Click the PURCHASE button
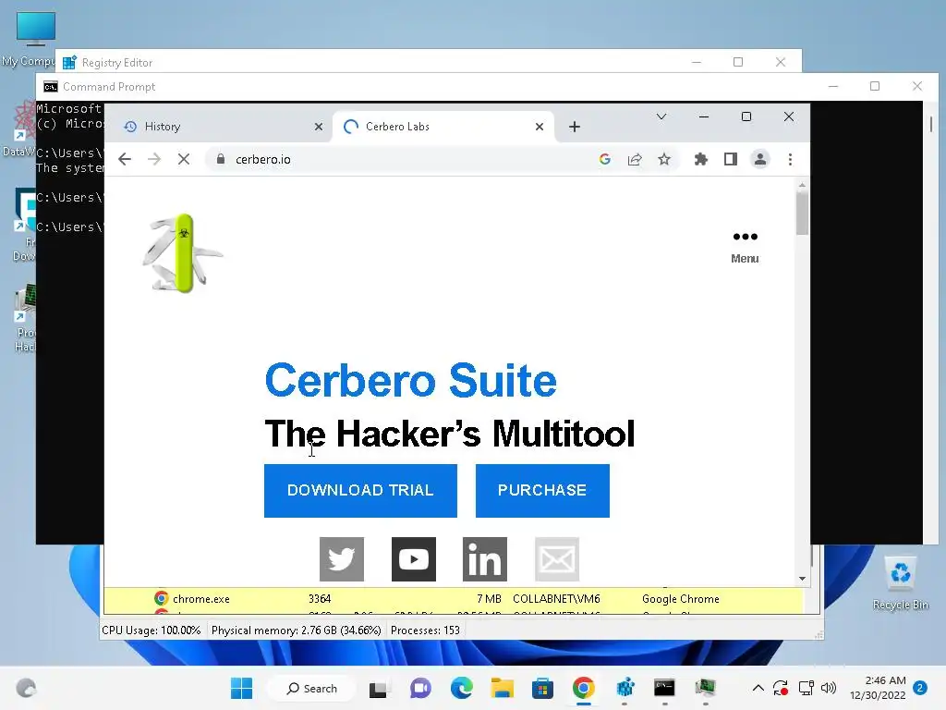 [x=542, y=490]
